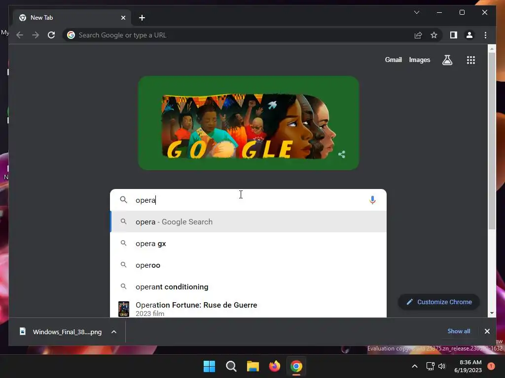Open Images link
This screenshot has height=378, width=505.
coord(419,60)
